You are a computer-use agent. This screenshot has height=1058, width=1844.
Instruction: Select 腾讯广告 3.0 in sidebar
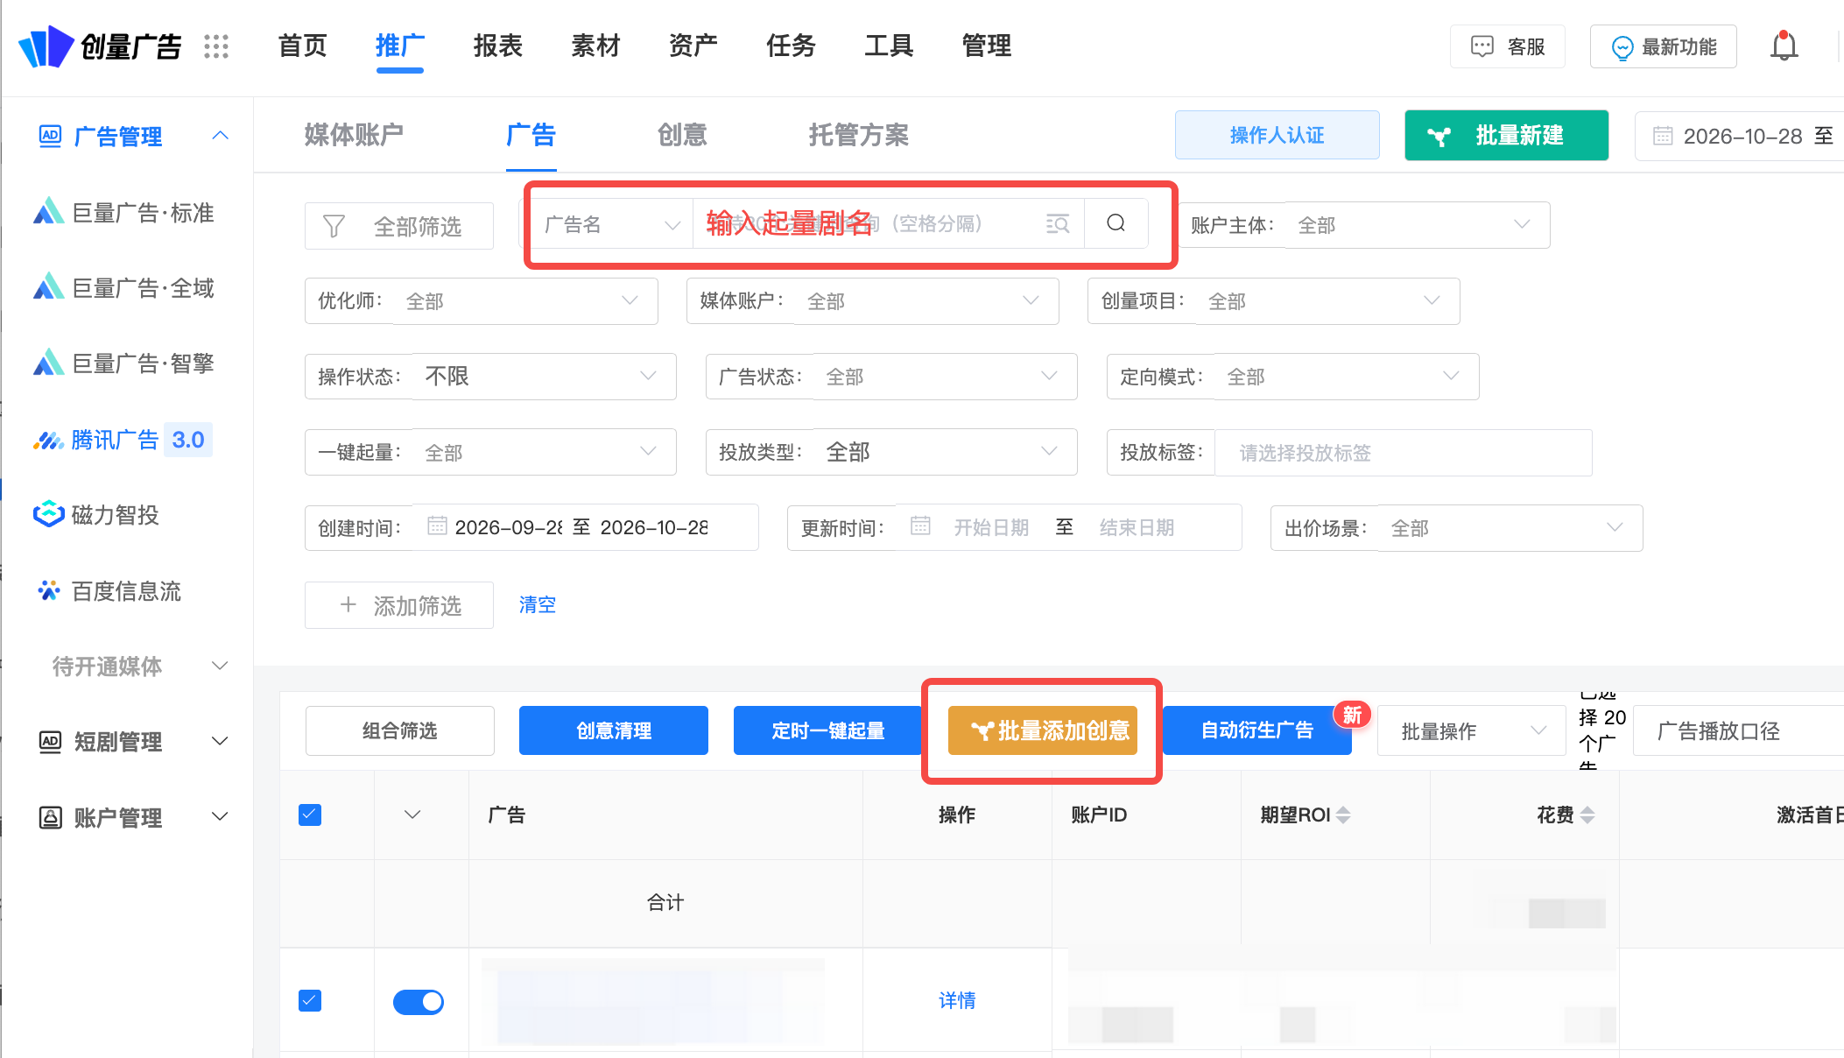coord(123,440)
